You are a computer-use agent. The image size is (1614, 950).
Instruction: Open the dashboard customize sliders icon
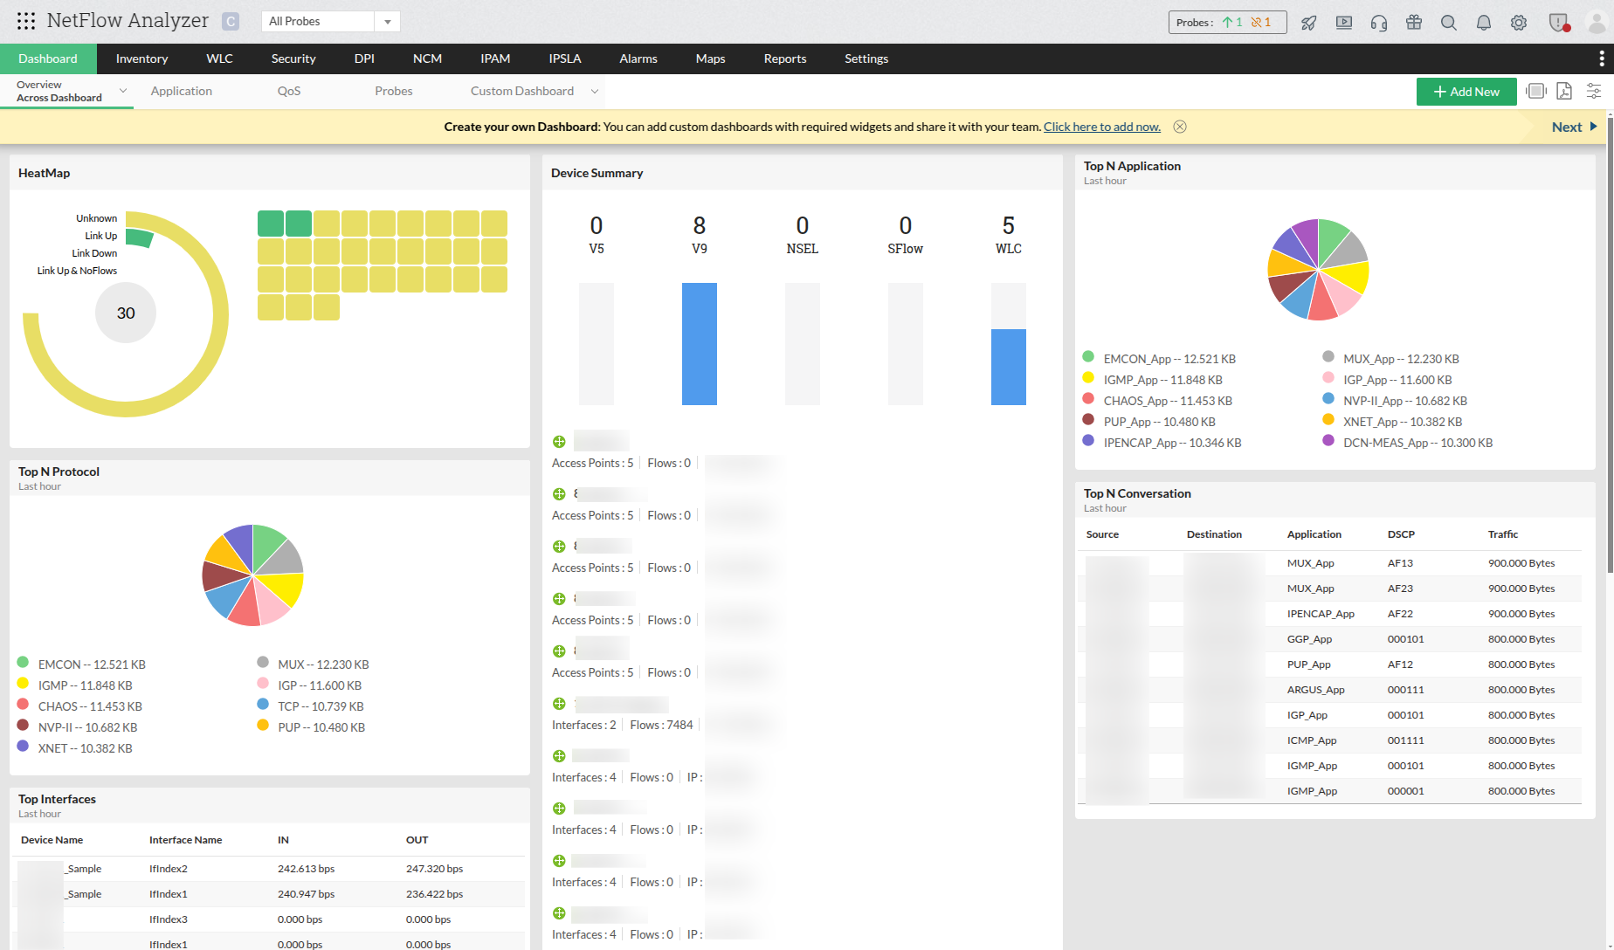(1594, 91)
